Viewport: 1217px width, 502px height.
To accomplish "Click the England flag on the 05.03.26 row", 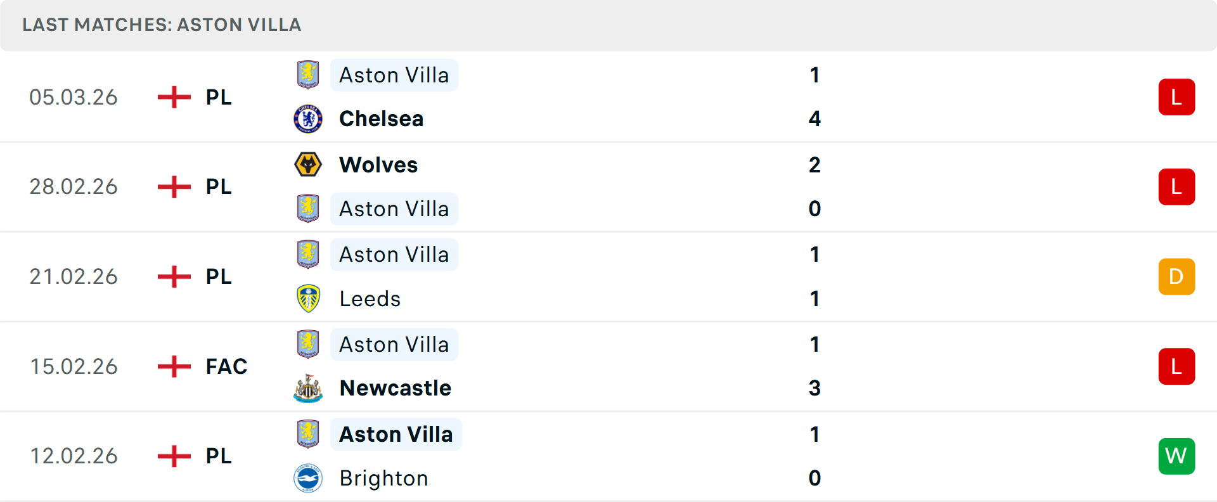I will tap(173, 97).
